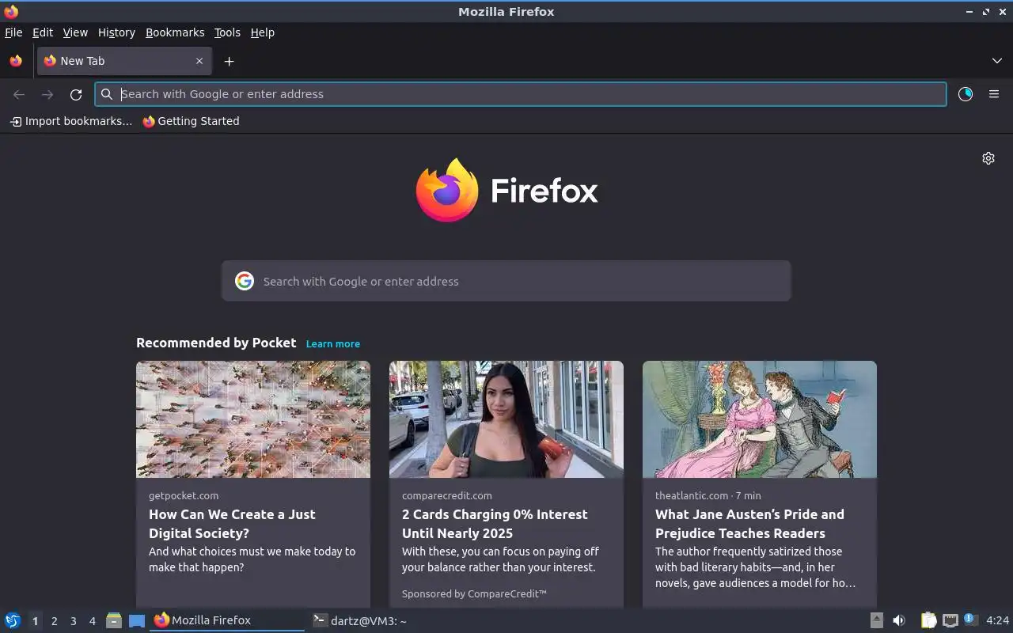This screenshot has width=1013, height=633.
Task: Click the blue notification tray icon
Action: pos(971,620)
